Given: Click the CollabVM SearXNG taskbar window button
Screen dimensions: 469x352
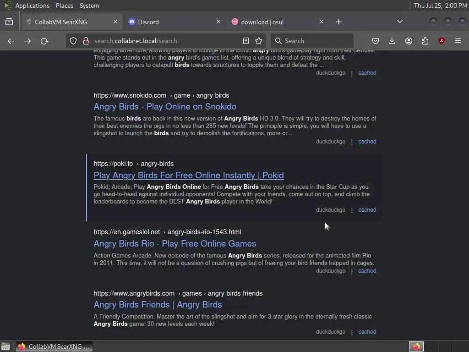Looking at the screenshot, I should point(55,346).
